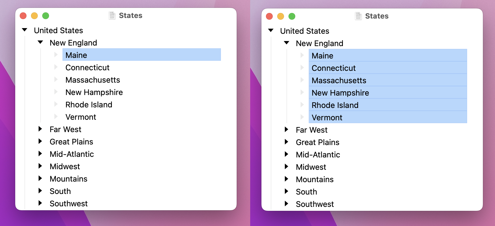Screen dimensions: 495x226
Task: Collapse New England in the right window
Action: pyautogui.click(x=287, y=43)
